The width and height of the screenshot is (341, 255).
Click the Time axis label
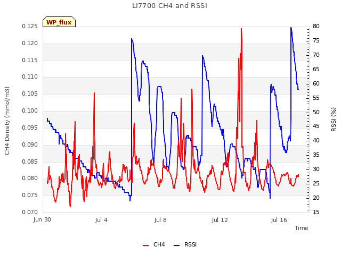pos(302,228)
